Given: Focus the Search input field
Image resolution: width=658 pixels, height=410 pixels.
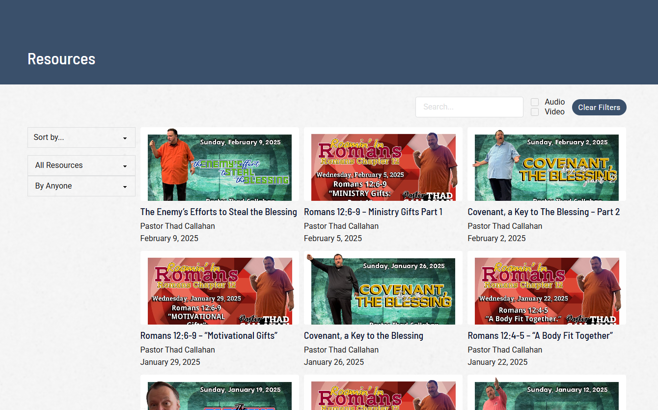Looking at the screenshot, I should click(x=469, y=107).
